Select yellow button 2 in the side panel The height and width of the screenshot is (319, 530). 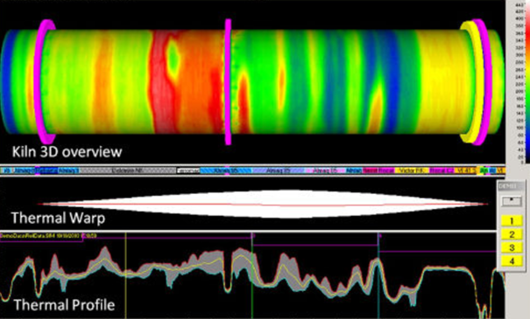click(512, 234)
